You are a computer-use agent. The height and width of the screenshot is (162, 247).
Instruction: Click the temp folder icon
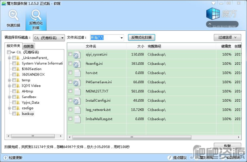pyautogui.click(x=18, y=80)
